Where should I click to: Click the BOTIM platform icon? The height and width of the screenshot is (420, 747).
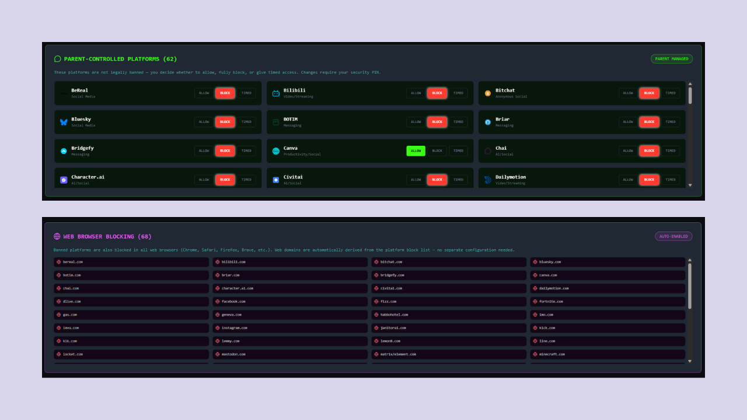pos(276,122)
